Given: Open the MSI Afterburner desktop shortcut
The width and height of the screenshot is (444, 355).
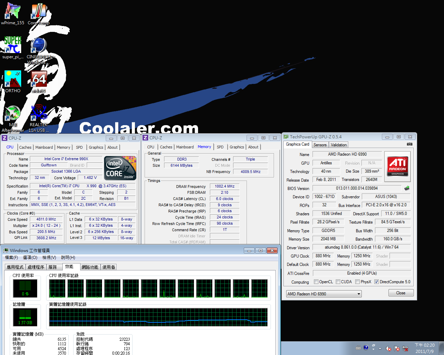Looking at the screenshot, I should click(13, 119).
